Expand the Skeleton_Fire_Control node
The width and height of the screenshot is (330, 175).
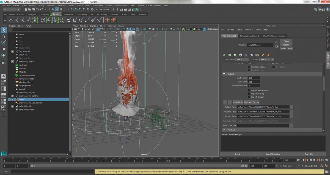pos(12,96)
